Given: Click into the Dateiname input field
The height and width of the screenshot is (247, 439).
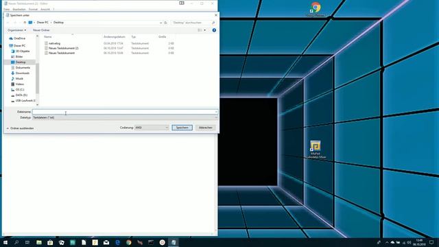Looking at the screenshot, I should pos(123,112).
